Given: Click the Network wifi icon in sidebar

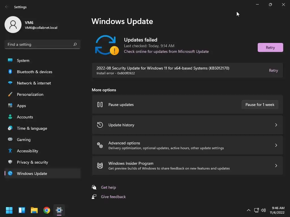Looking at the screenshot, I should pyautogui.click(x=10, y=83).
